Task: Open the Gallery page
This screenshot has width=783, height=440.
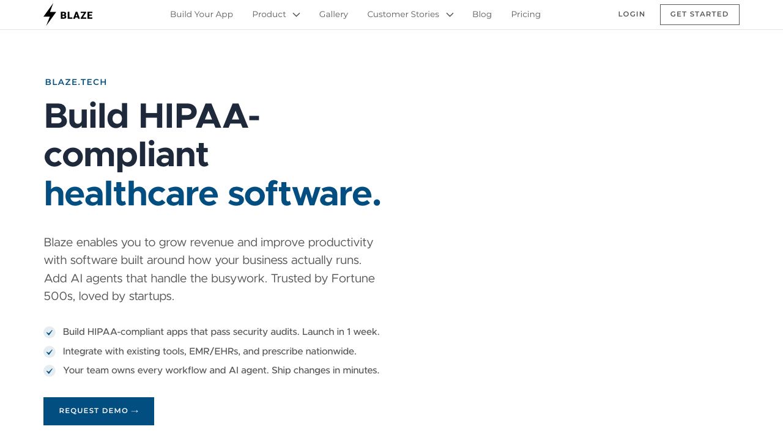Action: click(x=333, y=14)
